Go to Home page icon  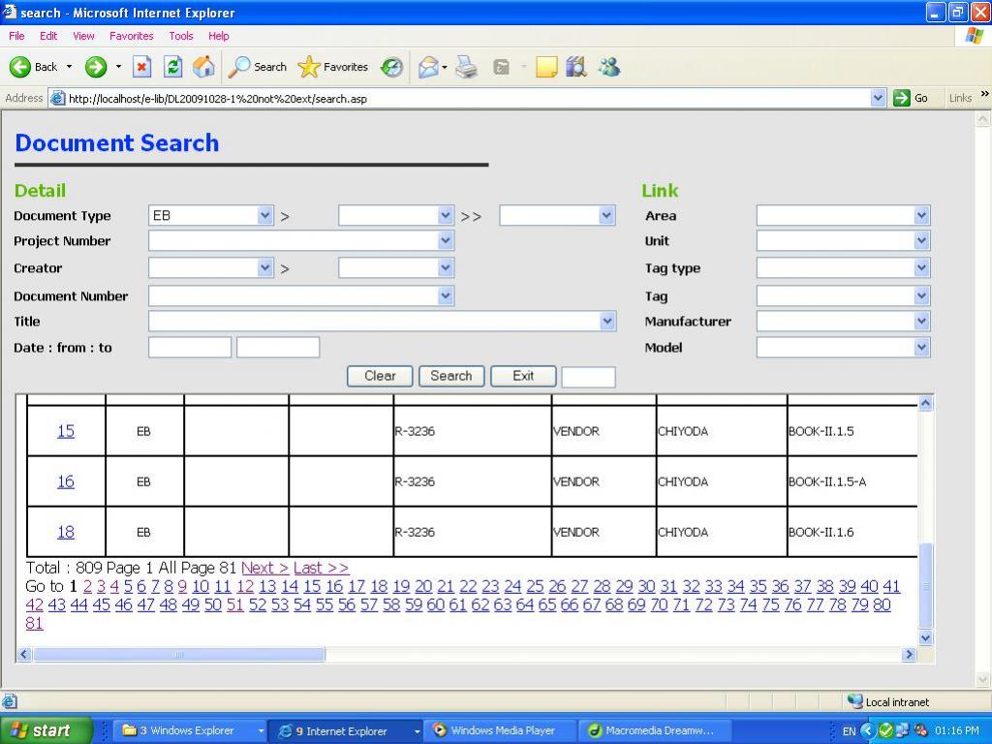click(x=203, y=67)
